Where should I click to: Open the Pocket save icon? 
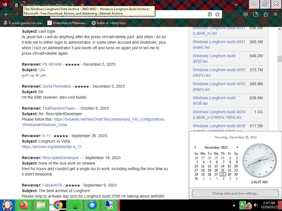246,14
